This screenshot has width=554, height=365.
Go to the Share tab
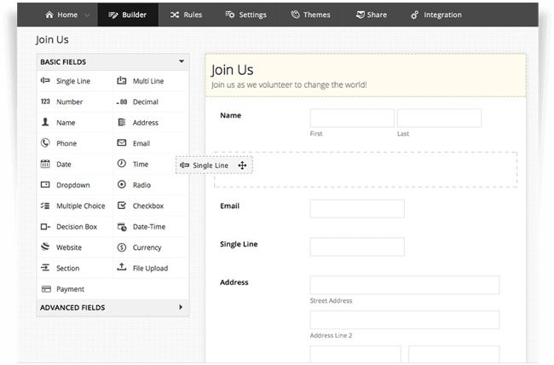(x=370, y=14)
